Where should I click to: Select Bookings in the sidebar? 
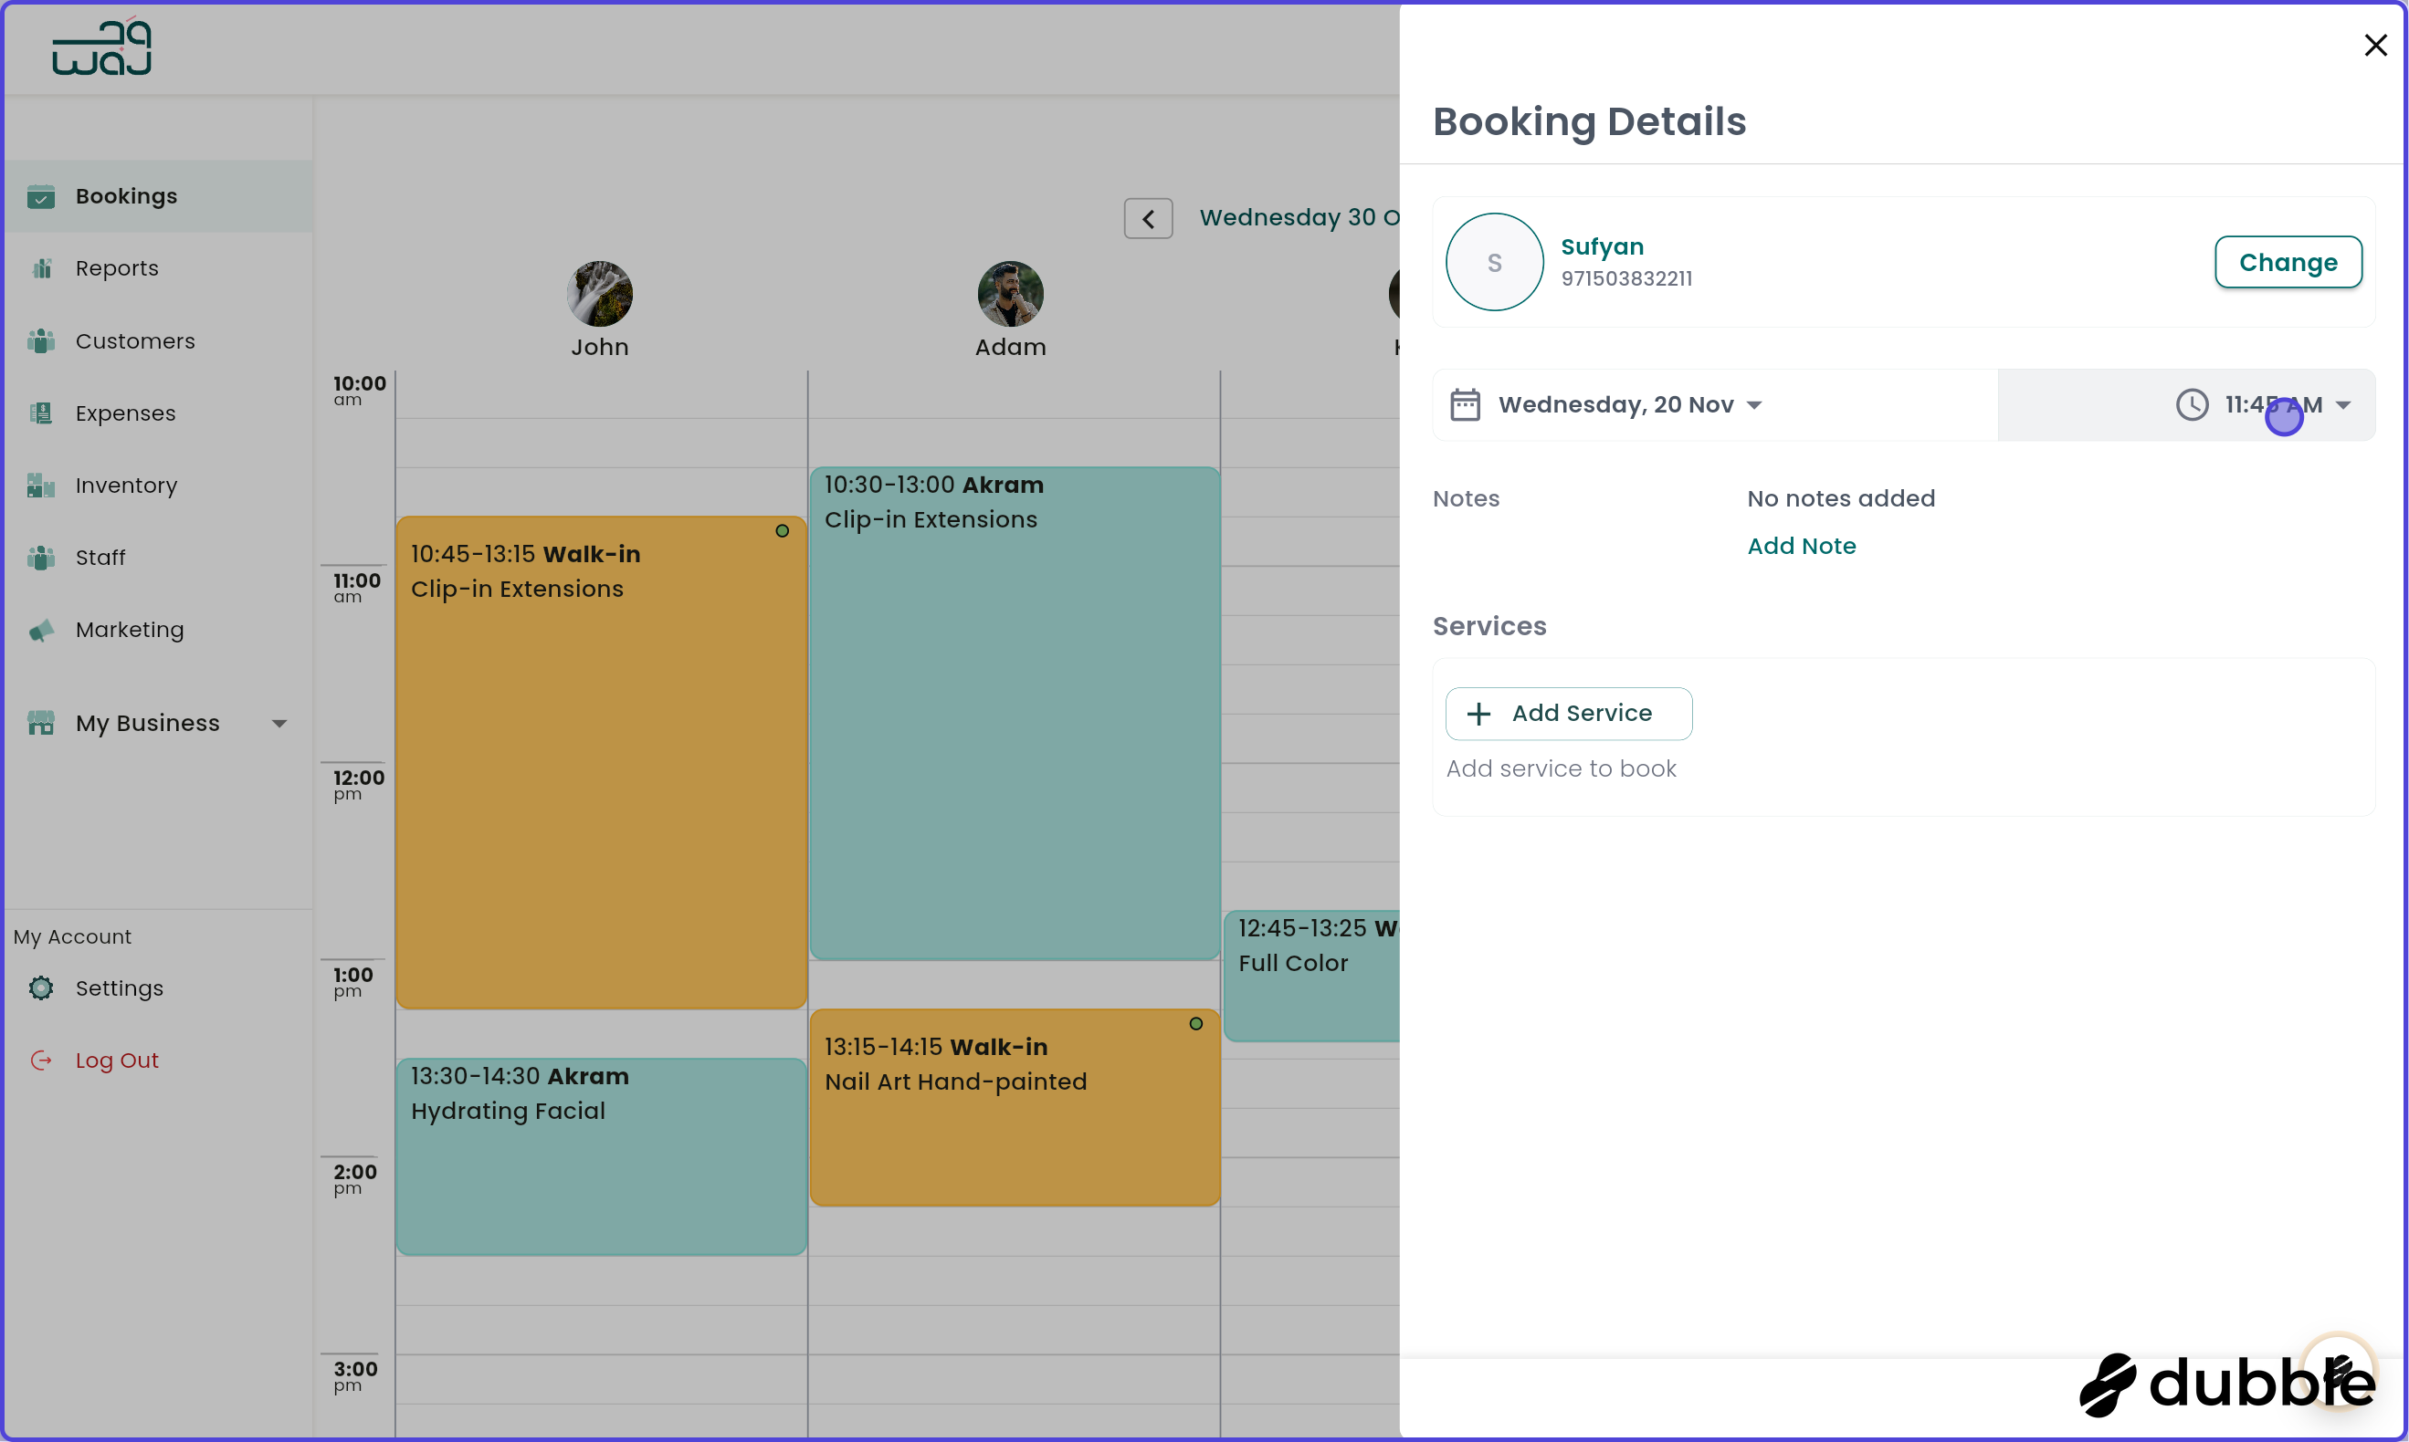tap(126, 195)
